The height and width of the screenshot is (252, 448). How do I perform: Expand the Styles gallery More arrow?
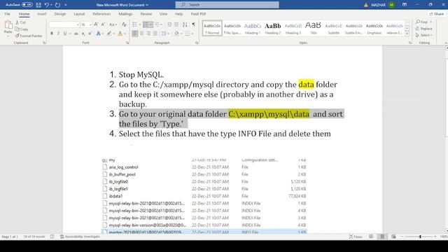(407, 34)
